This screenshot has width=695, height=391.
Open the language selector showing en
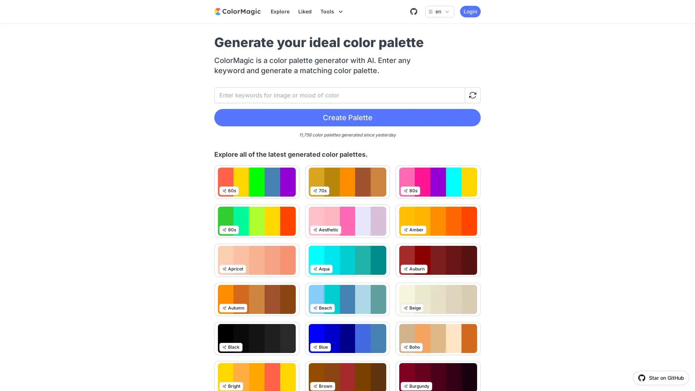[439, 12]
